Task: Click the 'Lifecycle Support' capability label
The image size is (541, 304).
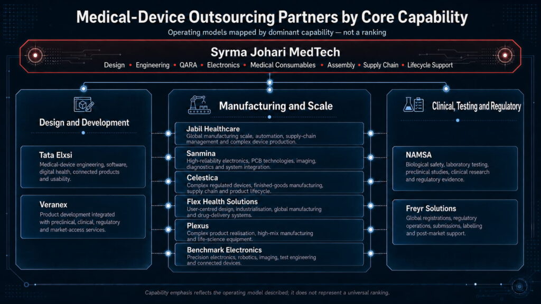Action: 430,65
